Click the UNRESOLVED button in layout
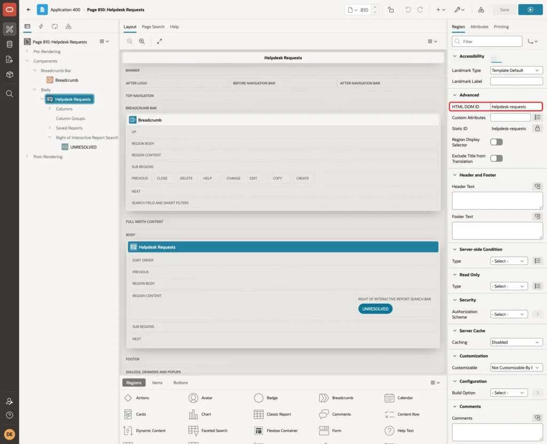Image resolution: width=547 pixels, height=444 pixels. (375, 309)
